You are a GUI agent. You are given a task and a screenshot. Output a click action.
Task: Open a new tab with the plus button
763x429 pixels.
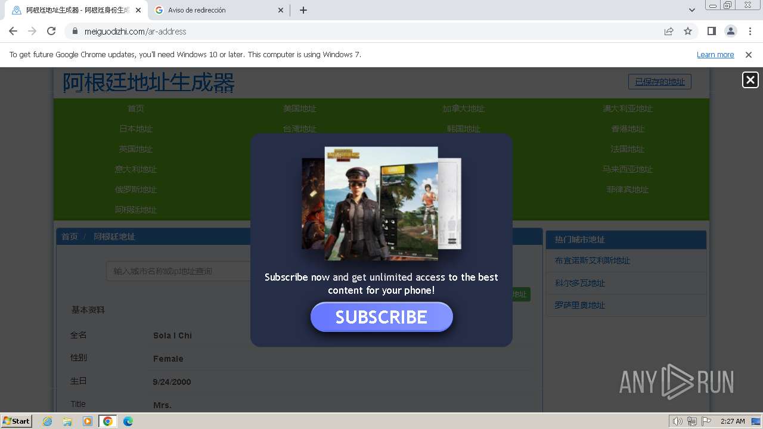point(303,10)
